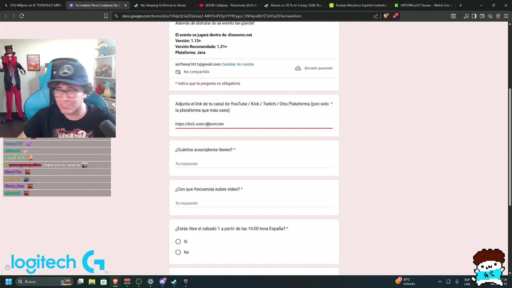Open the Brave Wallet icon
512x288 pixels.
click(x=482, y=16)
